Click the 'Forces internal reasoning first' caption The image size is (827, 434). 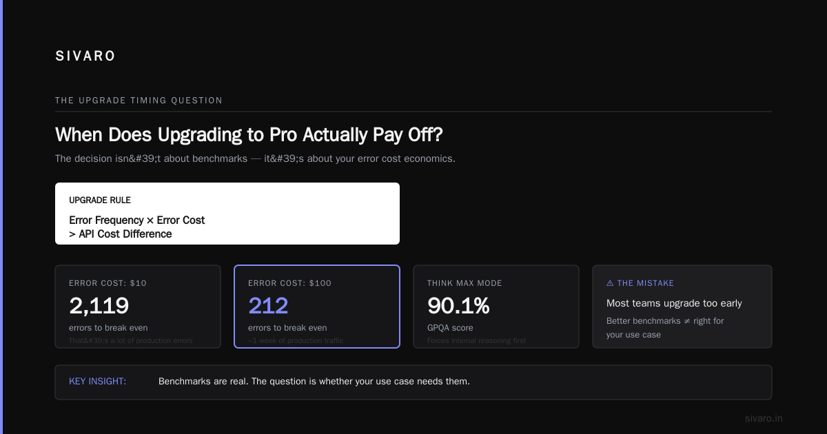coord(477,340)
